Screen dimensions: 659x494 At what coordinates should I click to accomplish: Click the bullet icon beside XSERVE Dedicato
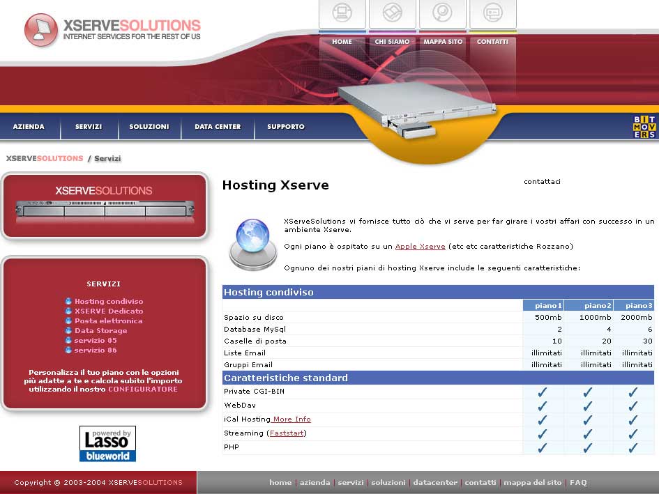pyautogui.click(x=68, y=311)
